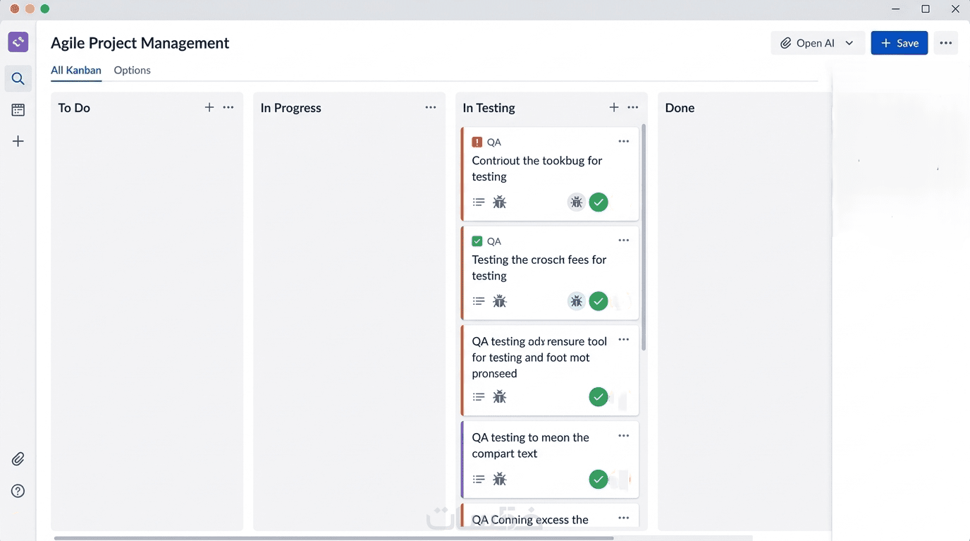The image size is (970, 541).
Task: Click the purple app logo icon
Action: click(18, 42)
